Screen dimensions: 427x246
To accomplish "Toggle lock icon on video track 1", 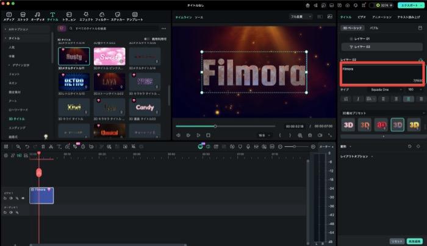I will coord(5,198).
